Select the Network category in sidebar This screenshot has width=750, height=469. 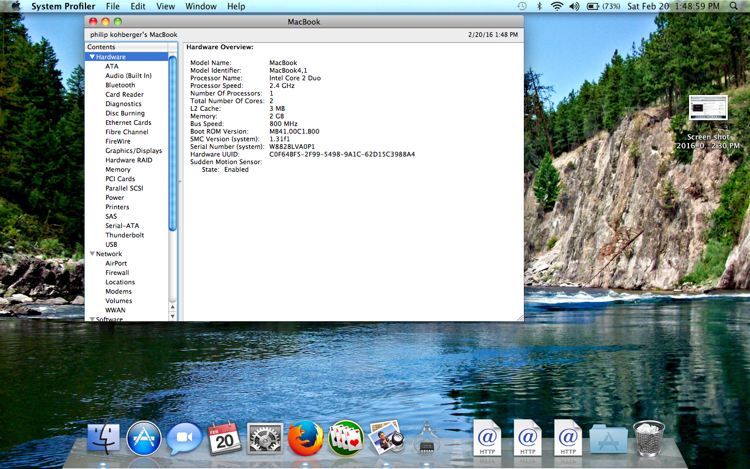(127, 254)
